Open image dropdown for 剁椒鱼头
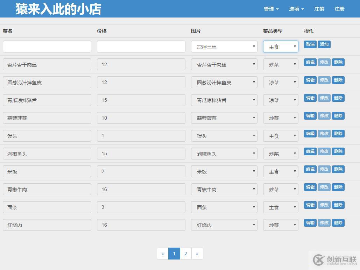Image resolution: width=360 pixels, height=270 pixels. [x=224, y=154]
